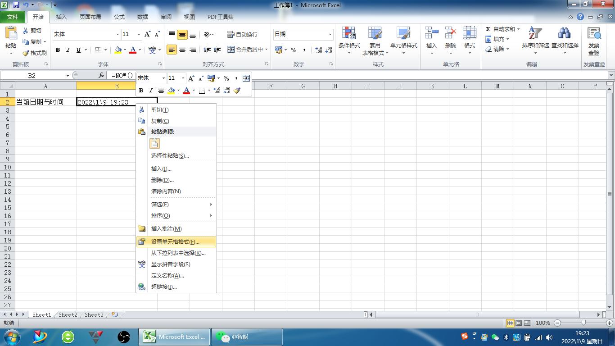Toggle bold formatting in the ribbon
Viewport: 615px width, 346px height.
[x=58, y=50]
